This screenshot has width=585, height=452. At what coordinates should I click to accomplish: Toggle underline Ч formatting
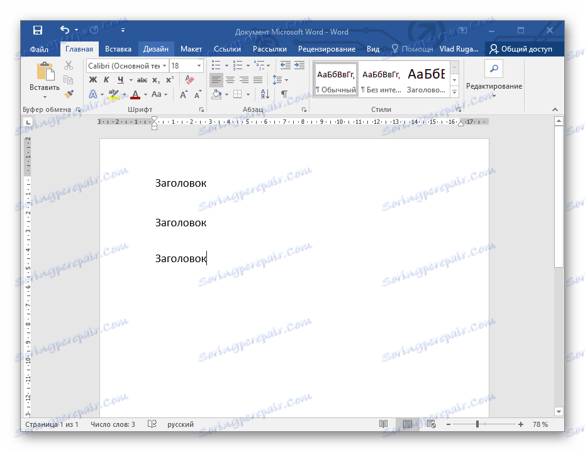pos(120,80)
